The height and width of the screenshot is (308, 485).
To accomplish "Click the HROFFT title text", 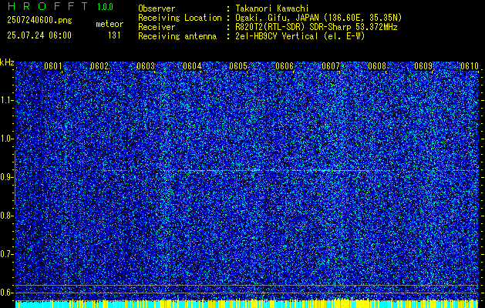I will tap(48, 6).
